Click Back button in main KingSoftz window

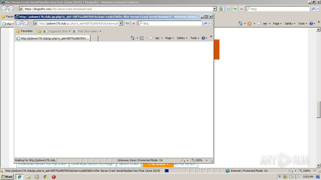tap(4, 9)
